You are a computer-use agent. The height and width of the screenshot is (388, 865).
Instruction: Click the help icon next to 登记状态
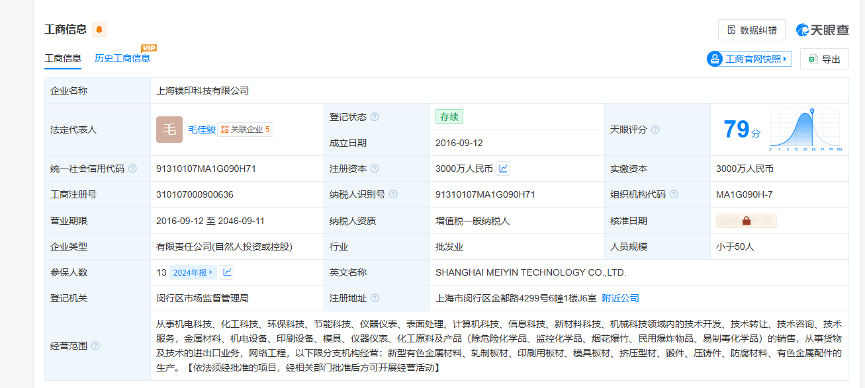(375, 117)
